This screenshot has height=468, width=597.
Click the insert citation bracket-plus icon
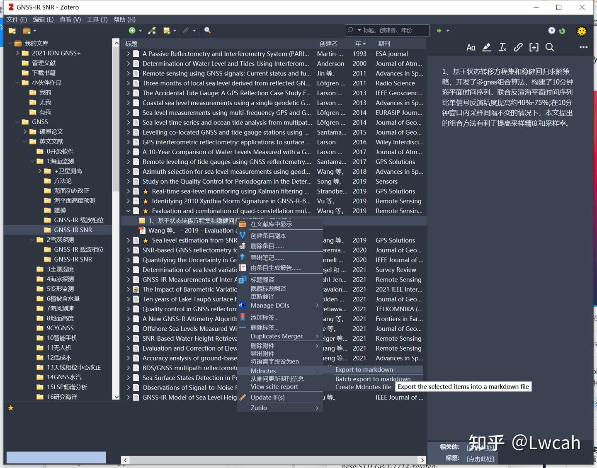pyautogui.click(x=534, y=47)
